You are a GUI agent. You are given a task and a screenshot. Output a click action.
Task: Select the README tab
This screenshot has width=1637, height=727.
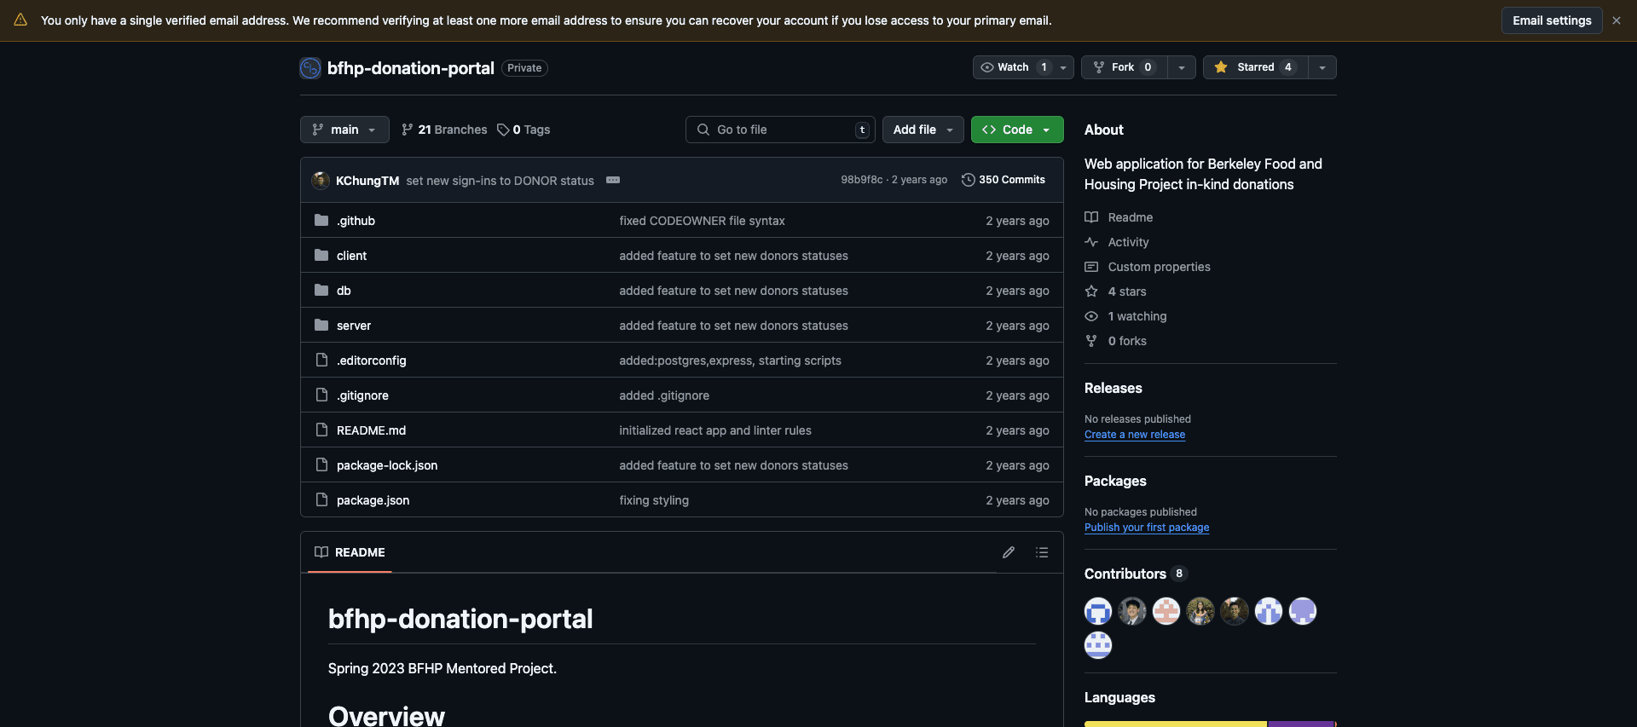350,552
